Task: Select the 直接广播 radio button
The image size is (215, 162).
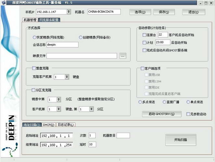Action: click(164, 102)
